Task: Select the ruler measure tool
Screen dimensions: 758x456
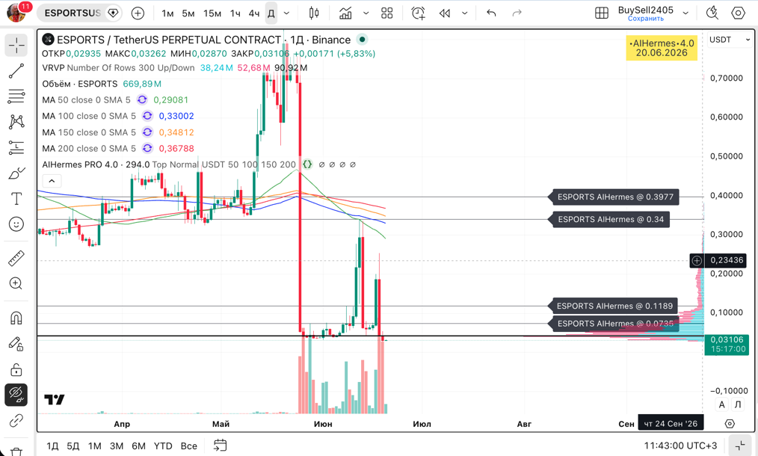Action: tap(16, 258)
